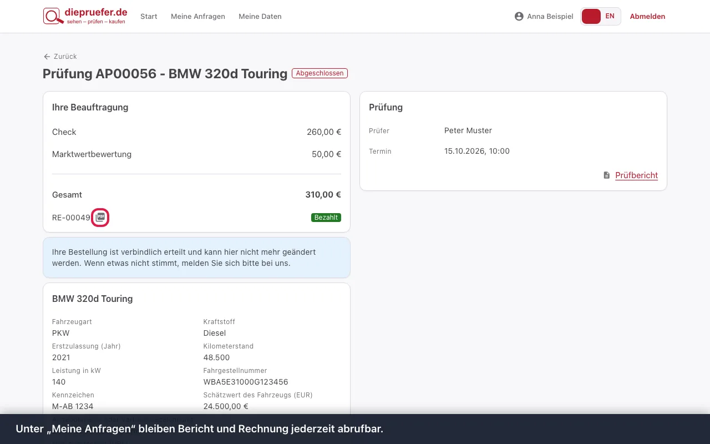Select the red active language option

click(591, 16)
